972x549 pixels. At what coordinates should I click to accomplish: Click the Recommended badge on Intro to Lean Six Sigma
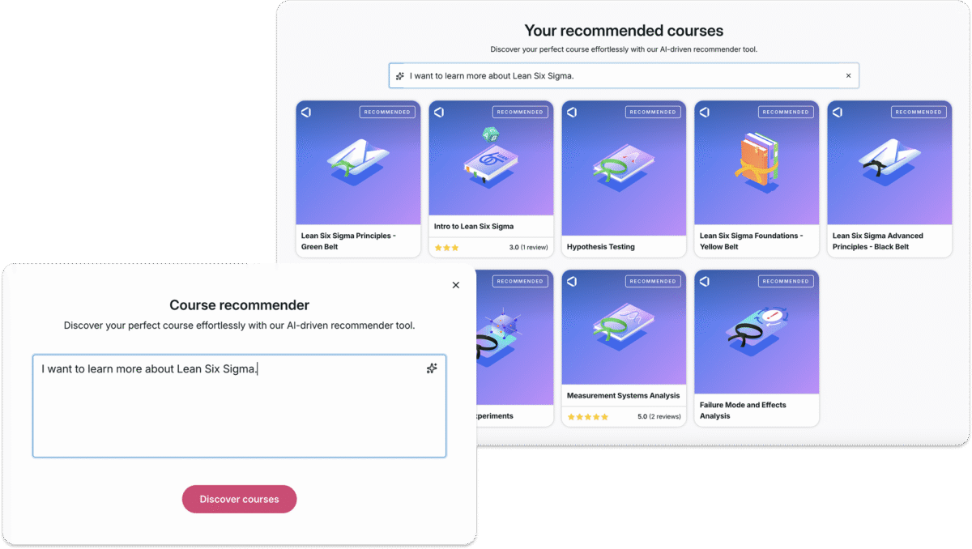519,112
